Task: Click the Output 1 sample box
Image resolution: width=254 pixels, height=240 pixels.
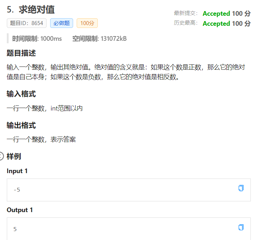Action: pos(129,229)
